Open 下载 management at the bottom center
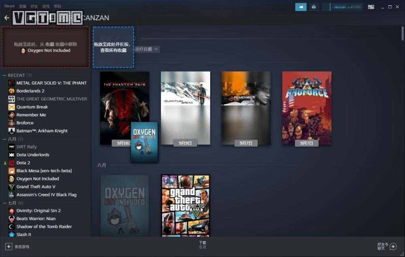The image size is (405, 257). pos(202,245)
